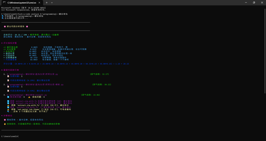
Task: Open a new terminal tab
Action: [x=47, y=2]
